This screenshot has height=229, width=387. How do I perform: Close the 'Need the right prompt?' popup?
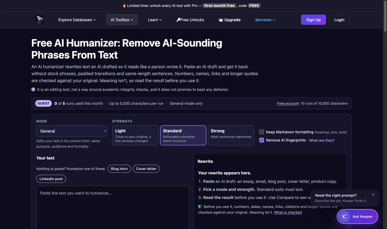tap(373, 195)
